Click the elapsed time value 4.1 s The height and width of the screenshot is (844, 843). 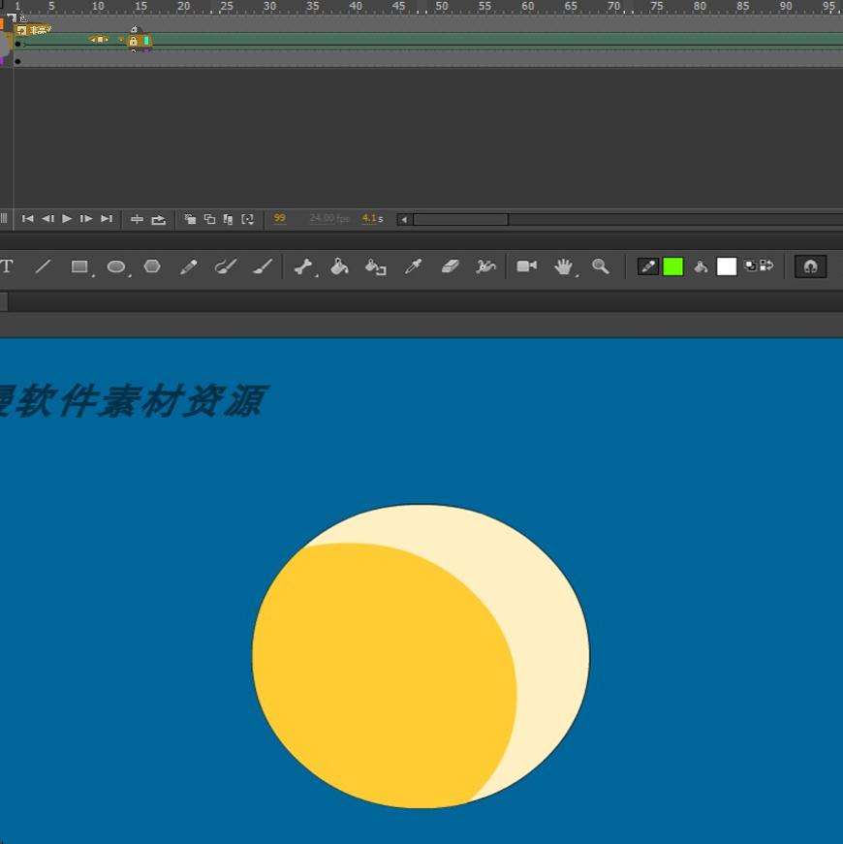coord(372,218)
